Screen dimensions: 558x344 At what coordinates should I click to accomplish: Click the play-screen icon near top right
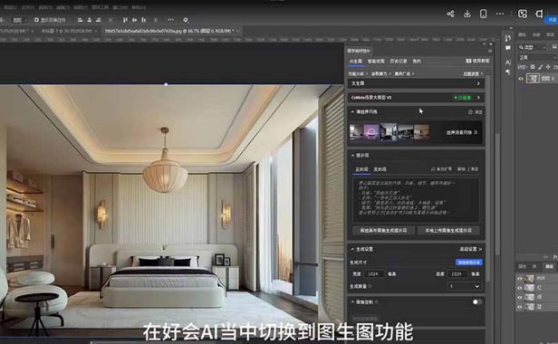tap(522, 14)
